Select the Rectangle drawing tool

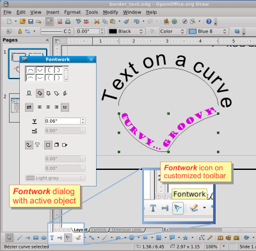click(36, 238)
